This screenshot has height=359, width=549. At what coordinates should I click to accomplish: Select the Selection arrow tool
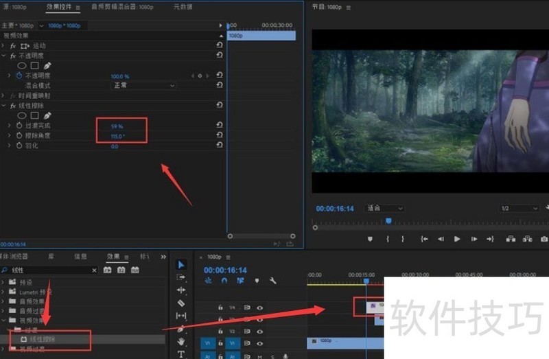[181, 264]
